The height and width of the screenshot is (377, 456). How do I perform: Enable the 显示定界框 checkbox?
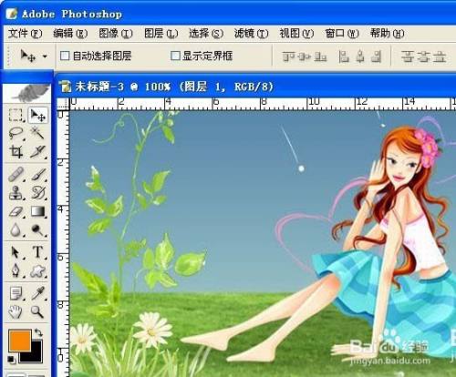175,56
